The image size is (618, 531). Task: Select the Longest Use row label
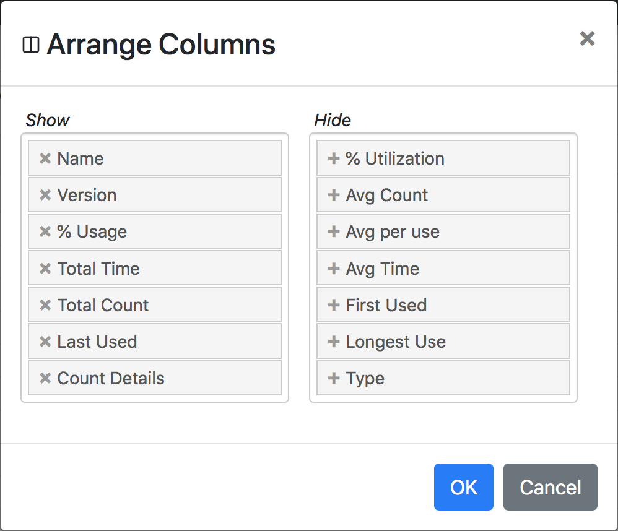[396, 342]
